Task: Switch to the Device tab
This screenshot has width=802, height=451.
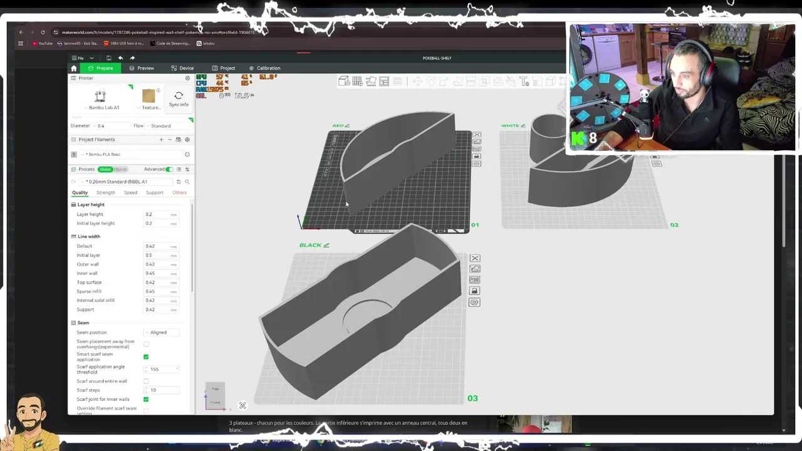Action: 182,68
